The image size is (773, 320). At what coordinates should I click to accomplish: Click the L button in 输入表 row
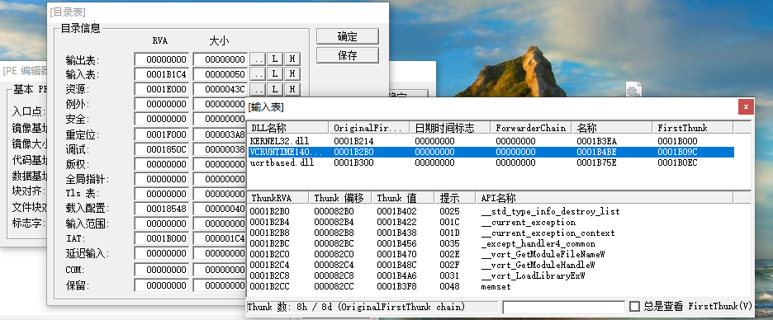click(x=274, y=74)
